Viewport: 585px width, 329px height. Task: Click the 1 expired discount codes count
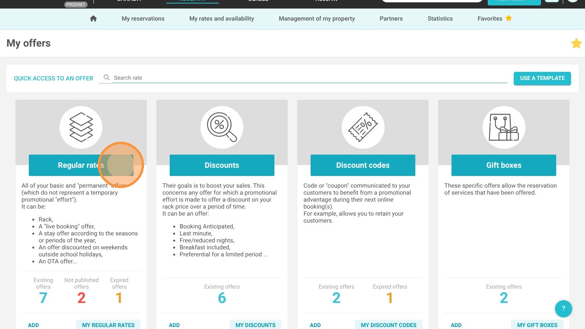point(390,298)
